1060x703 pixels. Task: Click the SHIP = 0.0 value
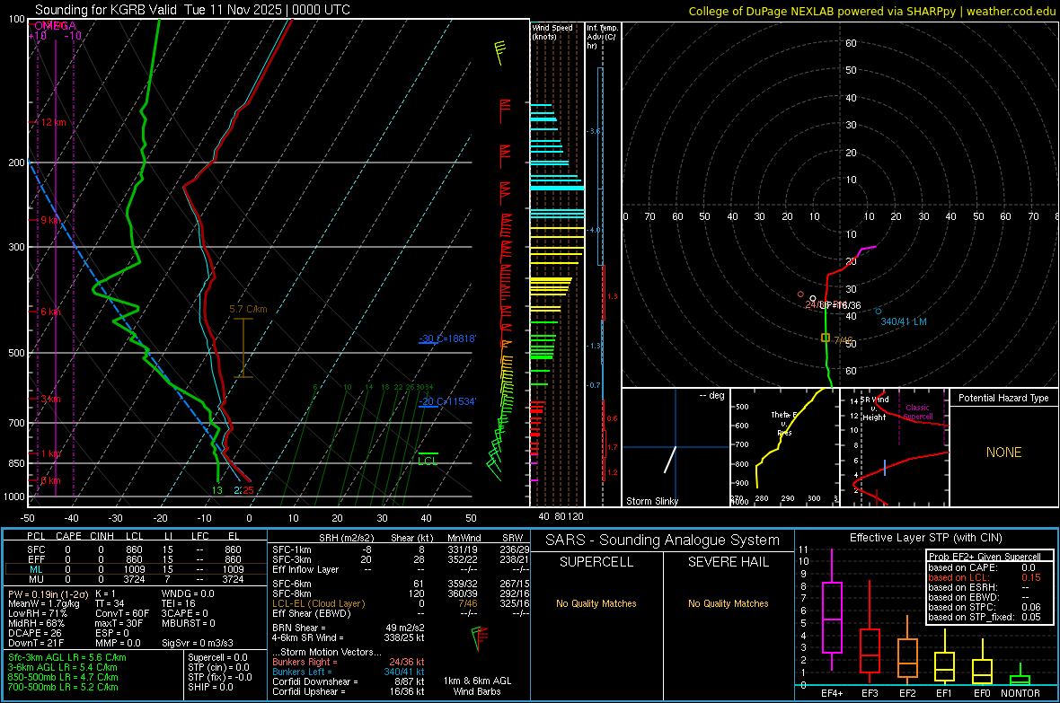(x=210, y=687)
